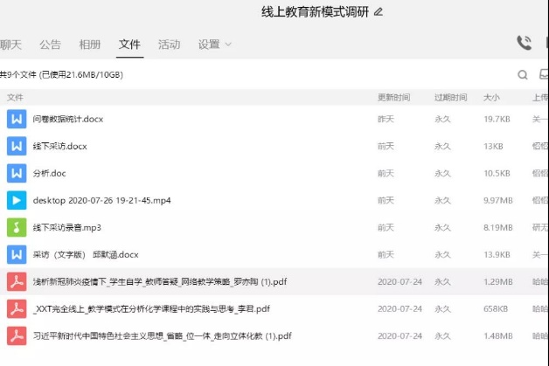The height and width of the screenshot is (366, 549).
Task: Click the edit pencil beside the group name
Action: coord(379,12)
